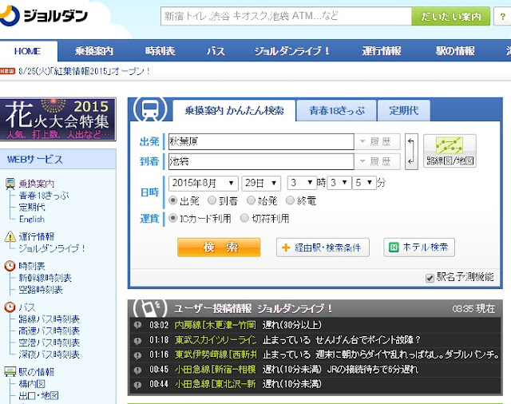Click the clock icon beside 時刻表
This screenshot has height=404, width=511.
(10, 266)
